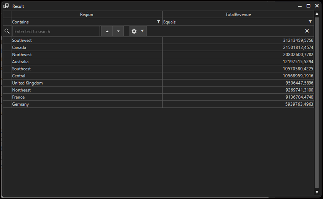Click the 'Enter text to search' field
323x199 pixels.
tap(56, 31)
